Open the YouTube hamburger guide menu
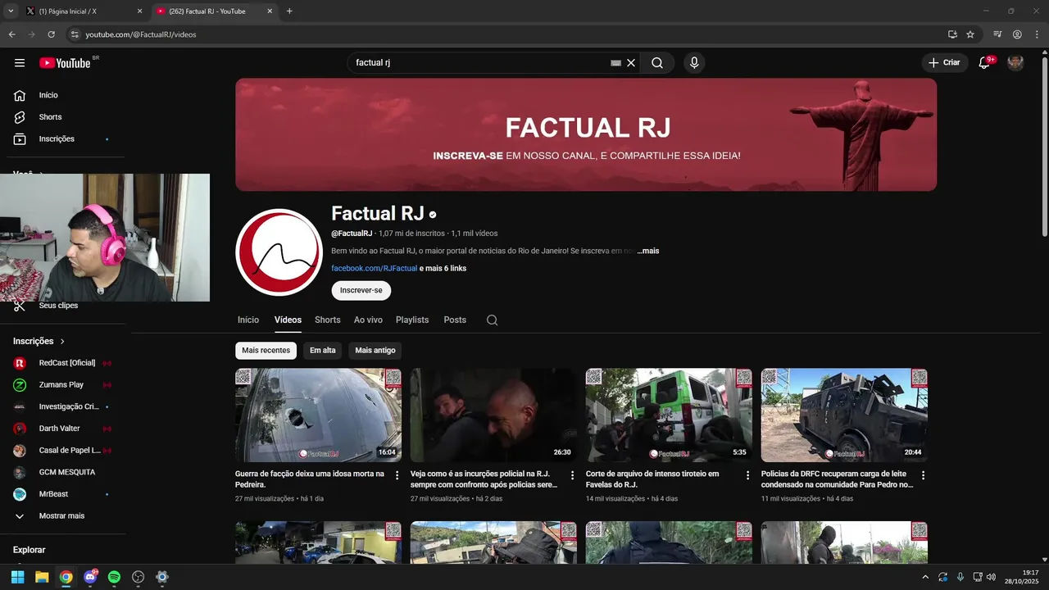The image size is (1049, 590). tap(20, 63)
